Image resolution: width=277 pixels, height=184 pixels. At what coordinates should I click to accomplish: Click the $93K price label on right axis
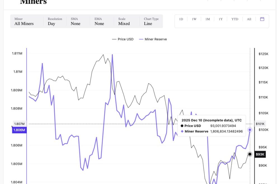click(260, 154)
